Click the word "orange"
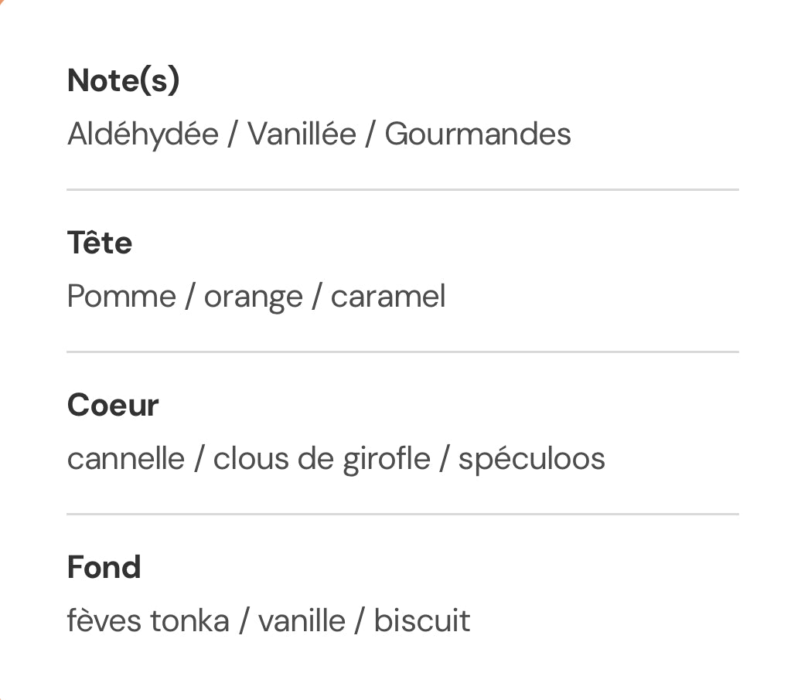The image size is (791, 700). pyautogui.click(x=253, y=298)
